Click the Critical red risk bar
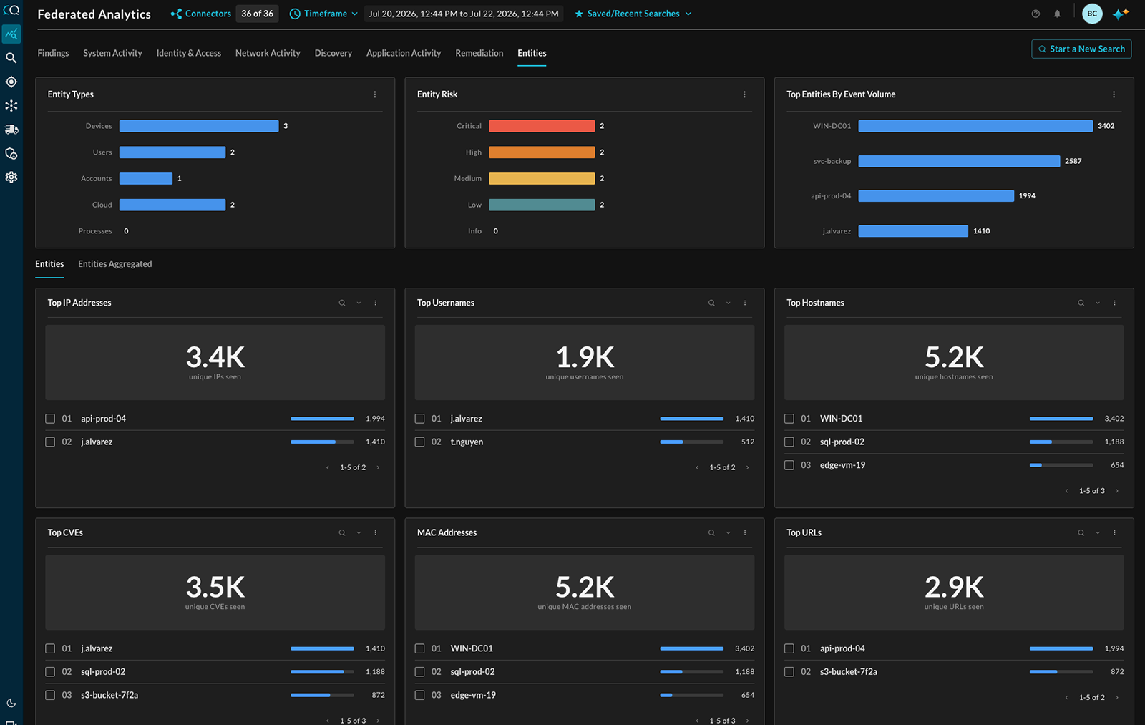This screenshot has height=725, width=1145. point(542,126)
